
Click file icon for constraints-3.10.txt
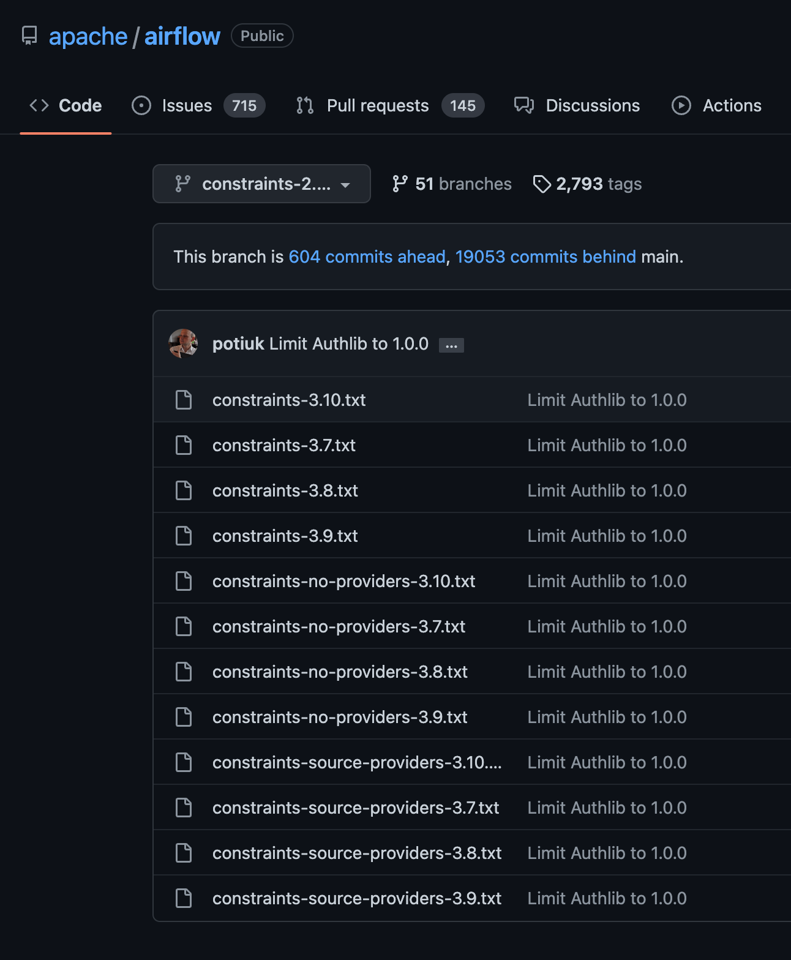click(x=184, y=400)
